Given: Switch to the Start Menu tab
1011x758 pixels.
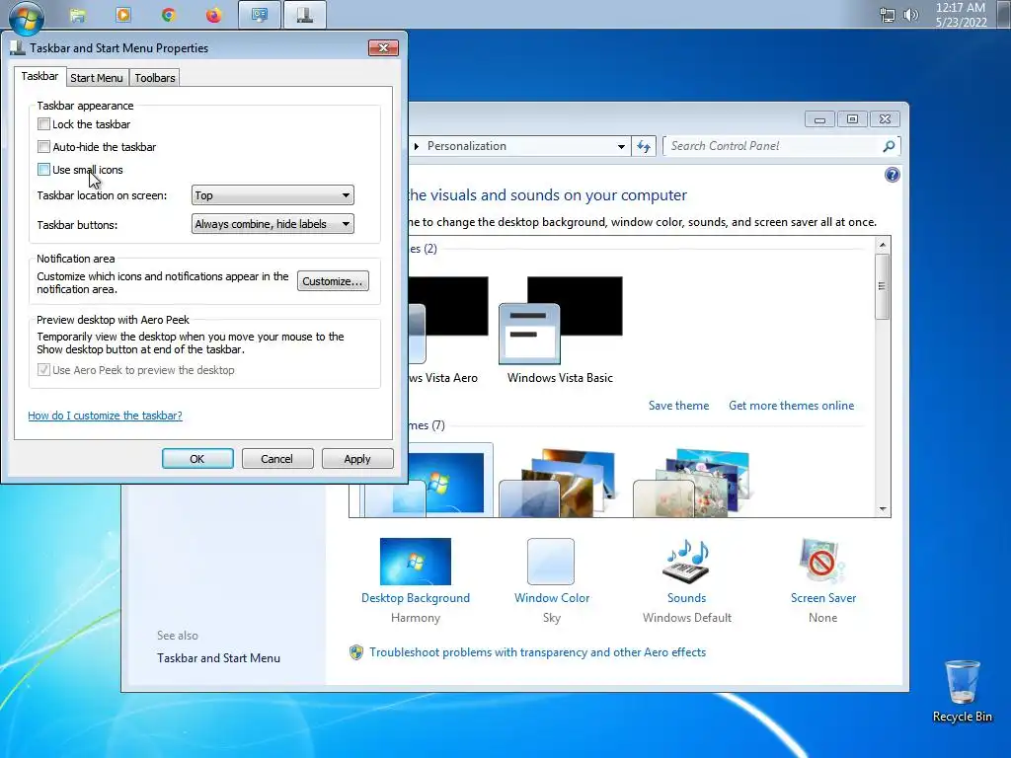Looking at the screenshot, I should (96, 78).
